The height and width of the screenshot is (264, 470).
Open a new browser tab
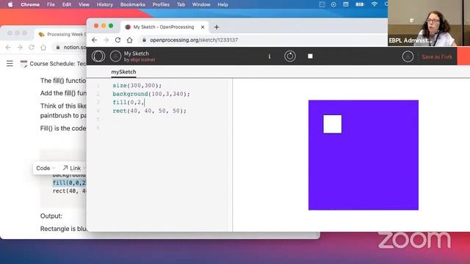tap(217, 27)
